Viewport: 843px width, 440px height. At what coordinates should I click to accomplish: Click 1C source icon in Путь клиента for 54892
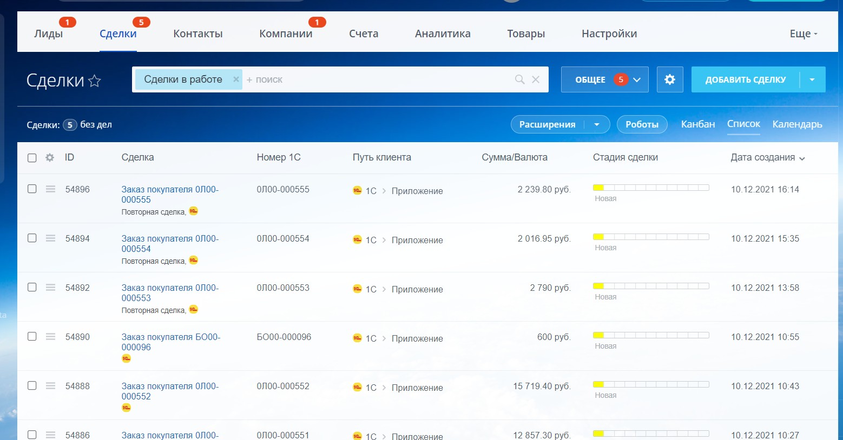coord(357,289)
